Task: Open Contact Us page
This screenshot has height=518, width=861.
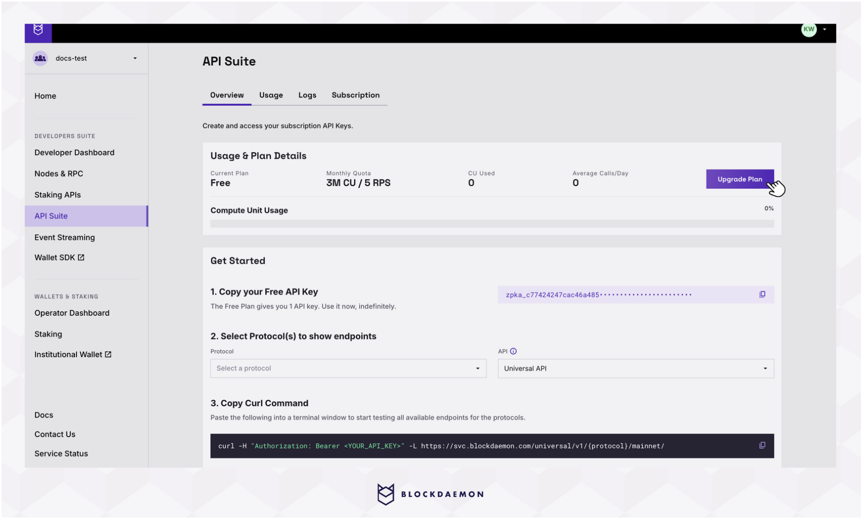Action: click(x=55, y=434)
